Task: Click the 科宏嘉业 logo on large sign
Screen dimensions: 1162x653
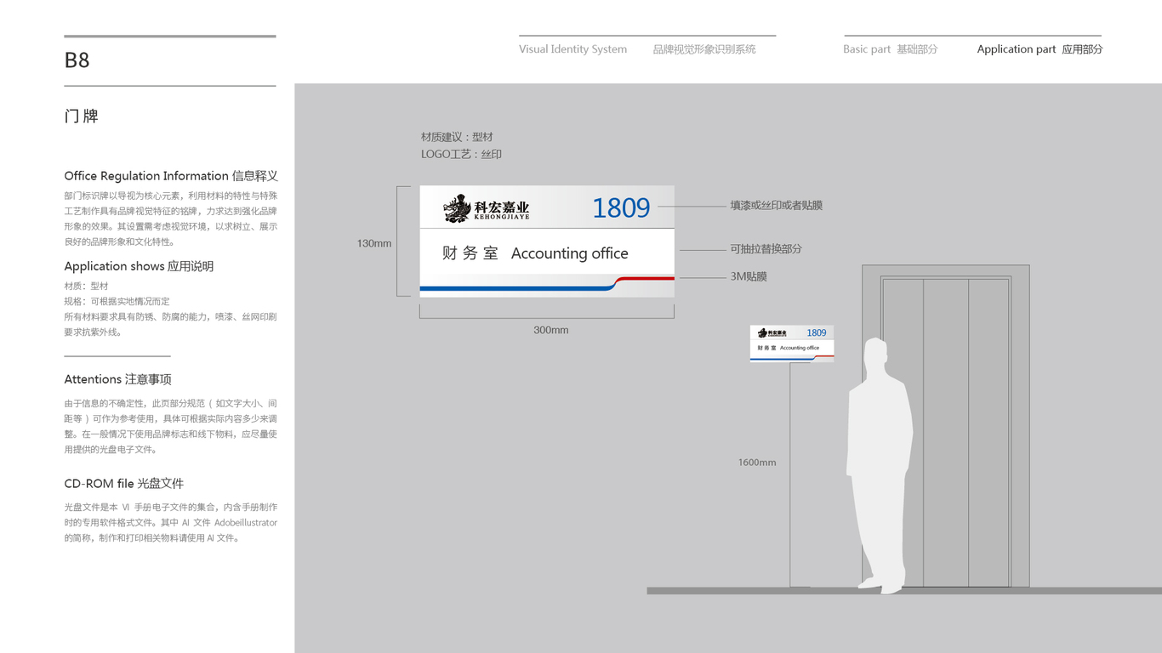Action: coord(487,208)
